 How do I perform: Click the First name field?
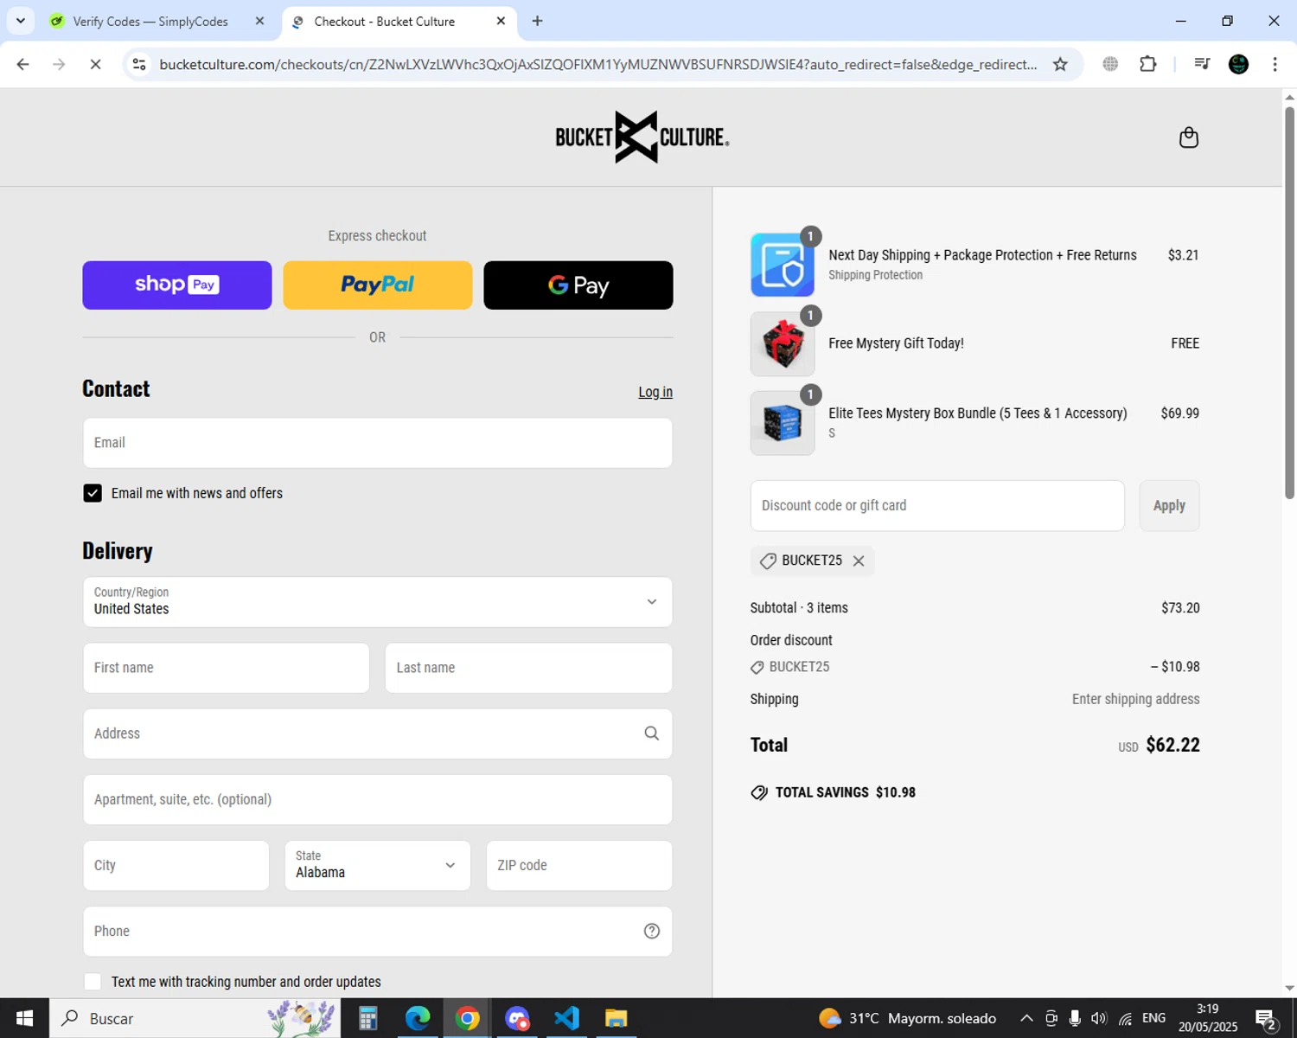click(x=227, y=668)
